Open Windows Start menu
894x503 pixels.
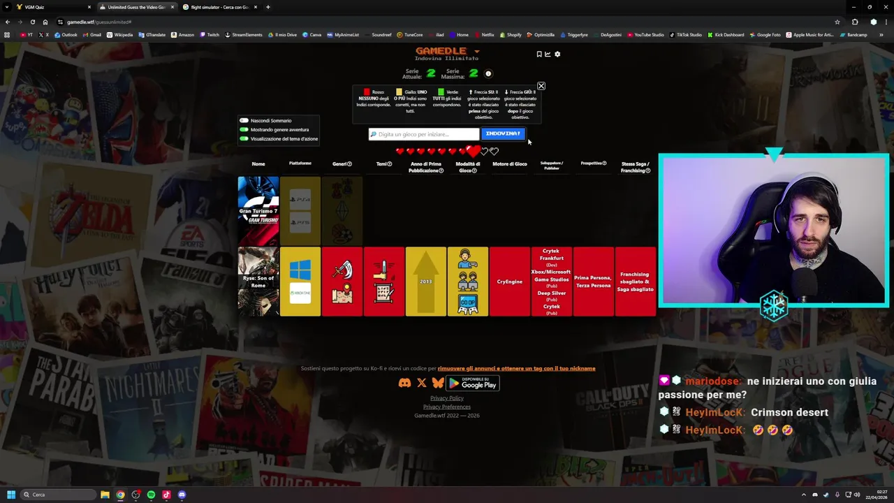(10, 495)
